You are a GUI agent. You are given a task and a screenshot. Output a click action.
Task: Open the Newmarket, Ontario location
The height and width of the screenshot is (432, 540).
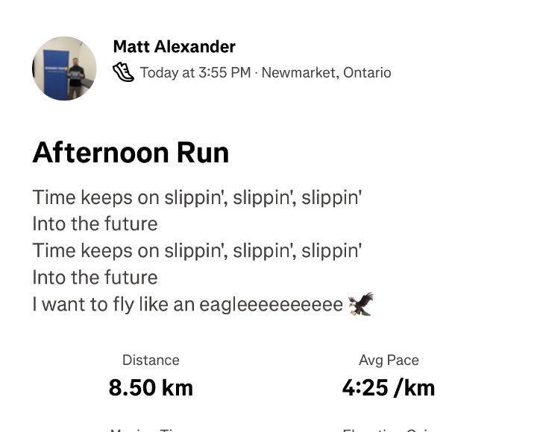pyautogui.click(x=326, y=72)
